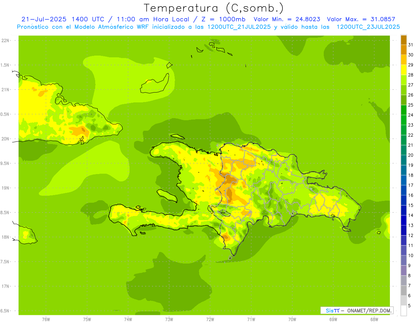This screenshot has width=420, height=324.
Task: Pick the purple legend swatch between 8 and 9
Action: tap(404, 271)
